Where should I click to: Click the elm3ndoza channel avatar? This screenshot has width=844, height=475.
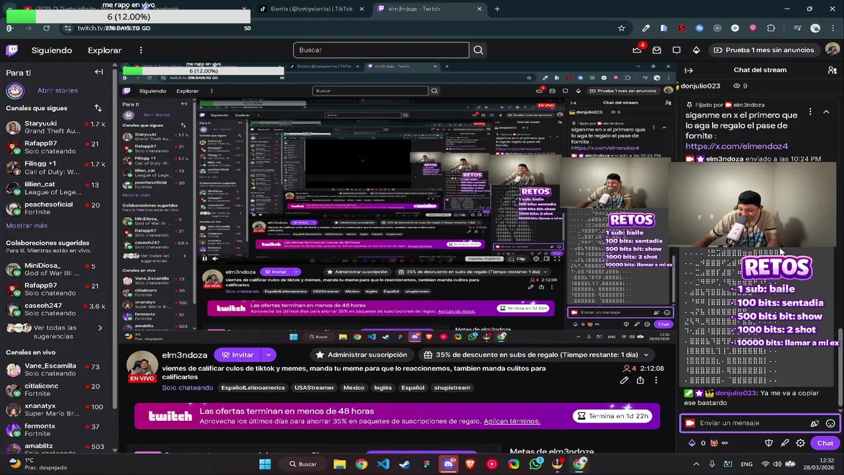[142, 365]
